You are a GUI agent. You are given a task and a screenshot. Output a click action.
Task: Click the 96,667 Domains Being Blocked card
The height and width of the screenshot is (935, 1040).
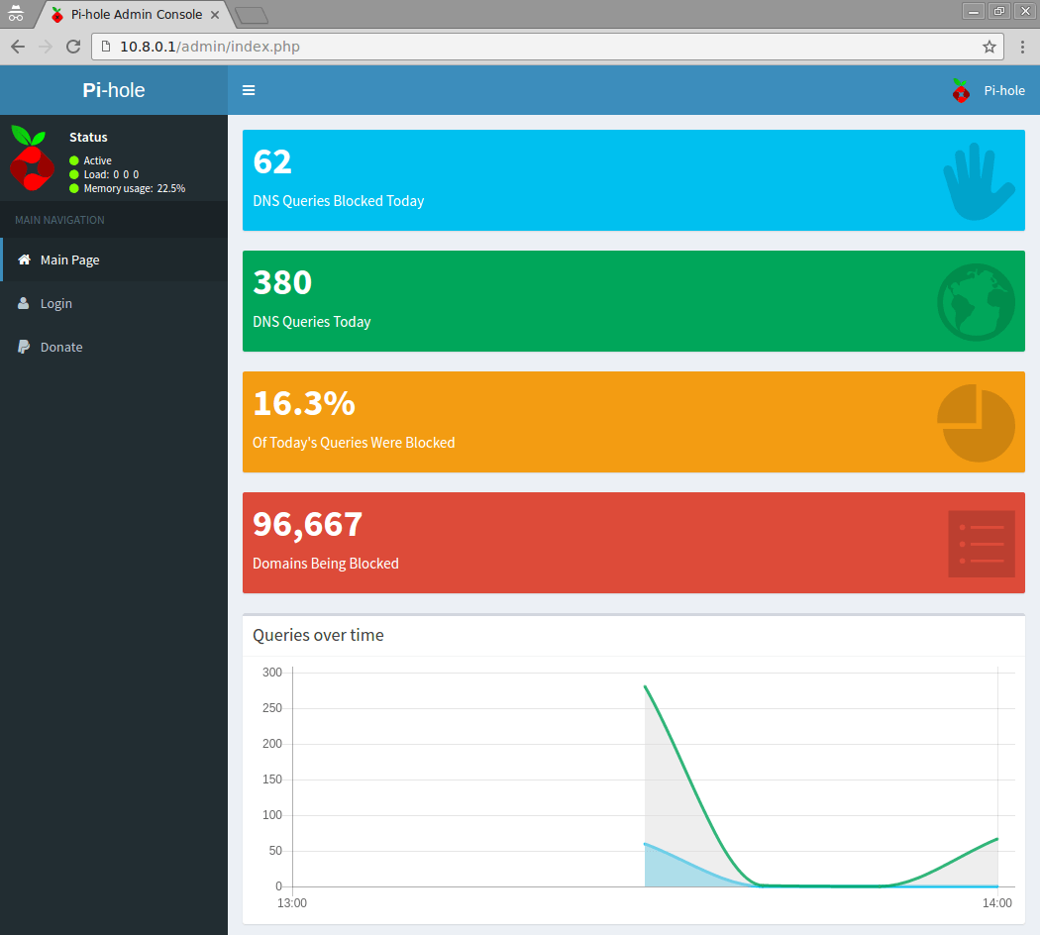point(594,542)
